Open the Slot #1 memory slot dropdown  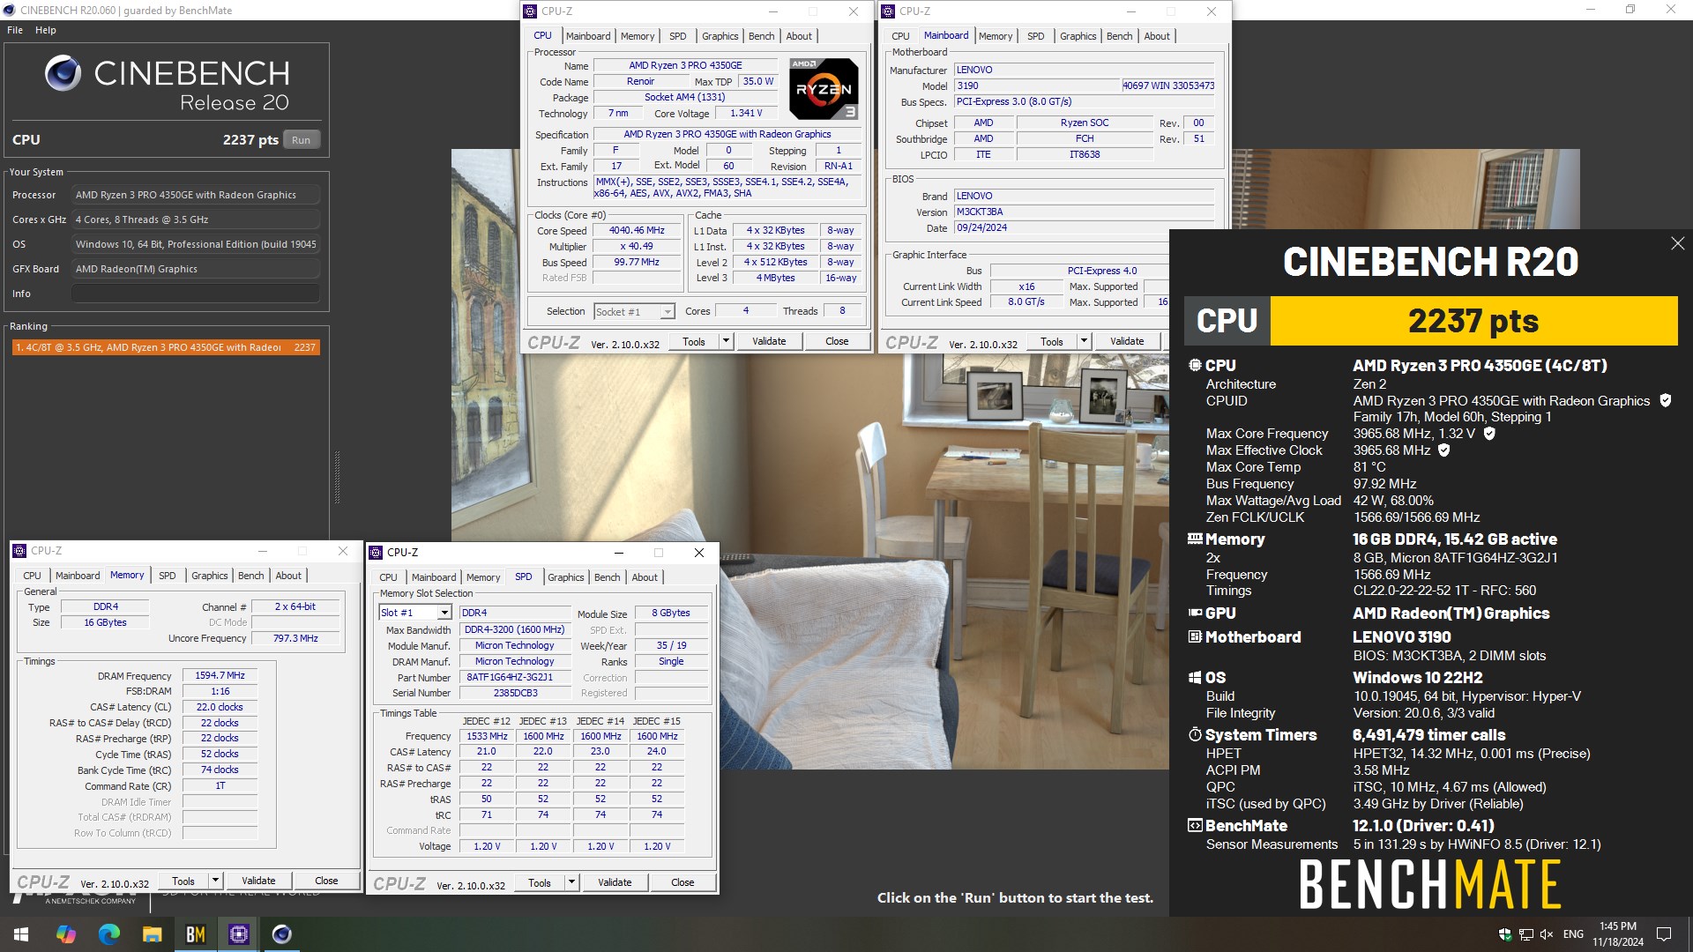(x=444, y=613)
